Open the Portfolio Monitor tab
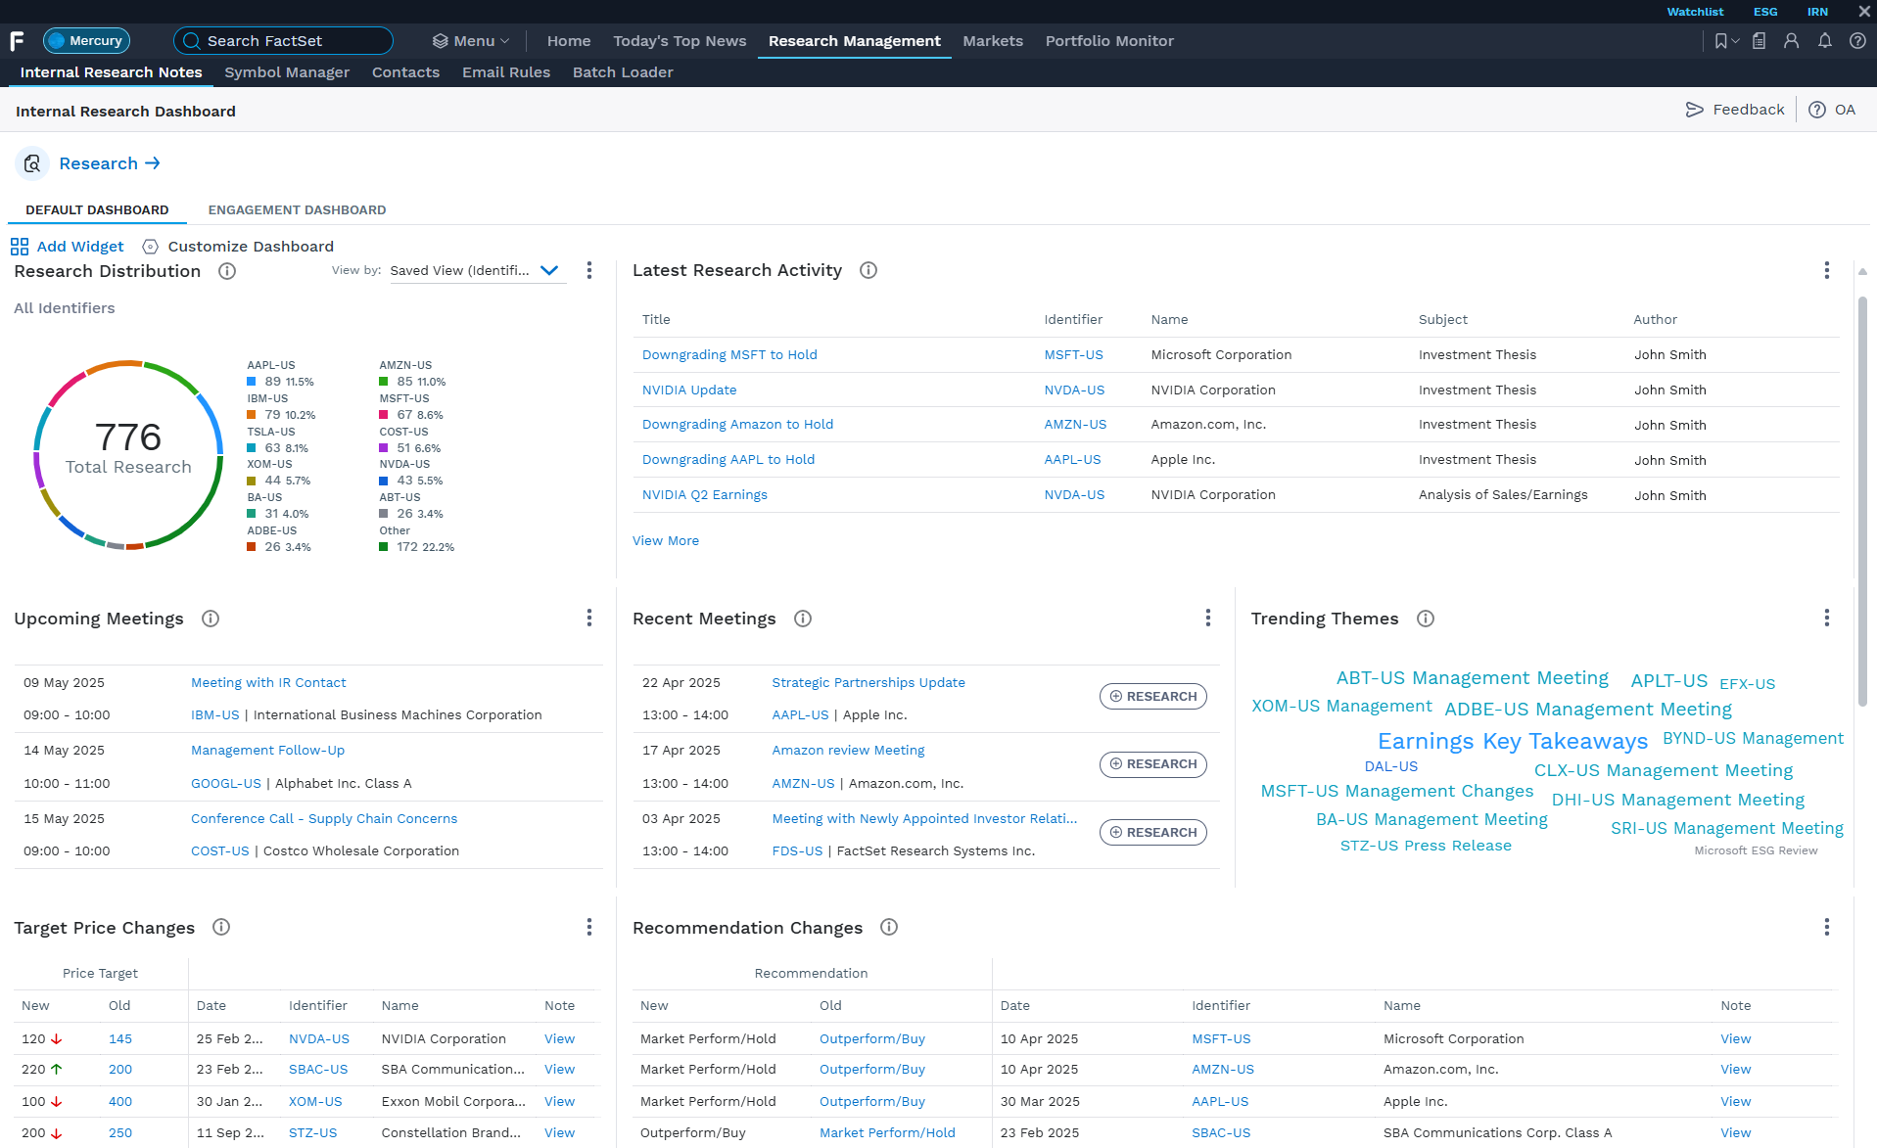The height and width of the screenshot is (1148, 1877). click(1109, 41)
